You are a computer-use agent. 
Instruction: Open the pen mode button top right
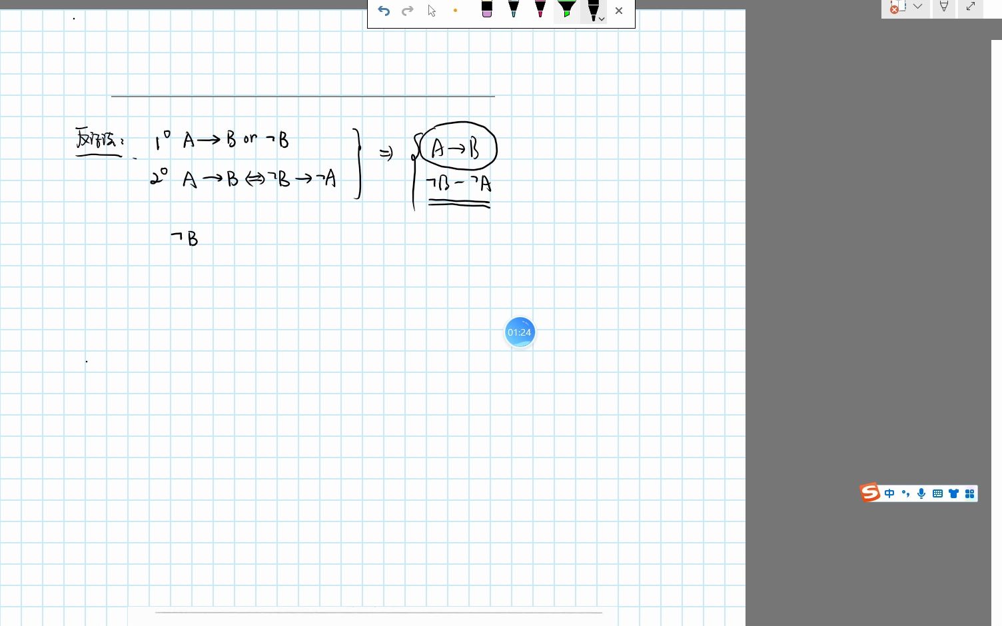click(944, 7)
